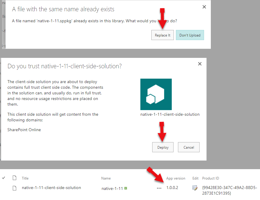This screenshot has width=260, height=200.
Task: Click the App version column header
Action: click(176, 178)
